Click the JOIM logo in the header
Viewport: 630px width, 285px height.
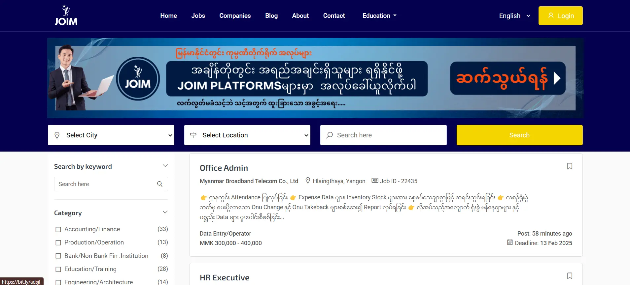(66, 15)
